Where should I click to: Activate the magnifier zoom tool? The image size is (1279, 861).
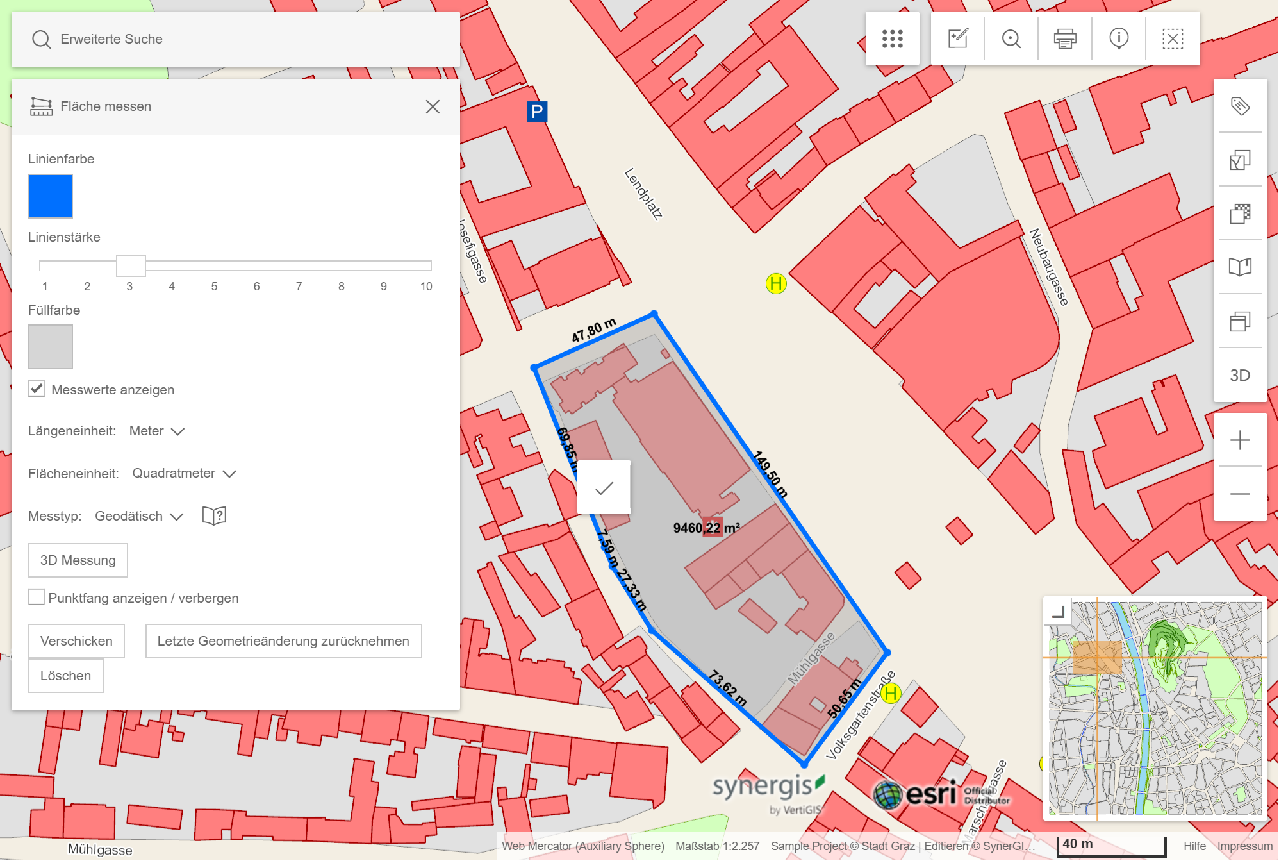click(1011, 38)
